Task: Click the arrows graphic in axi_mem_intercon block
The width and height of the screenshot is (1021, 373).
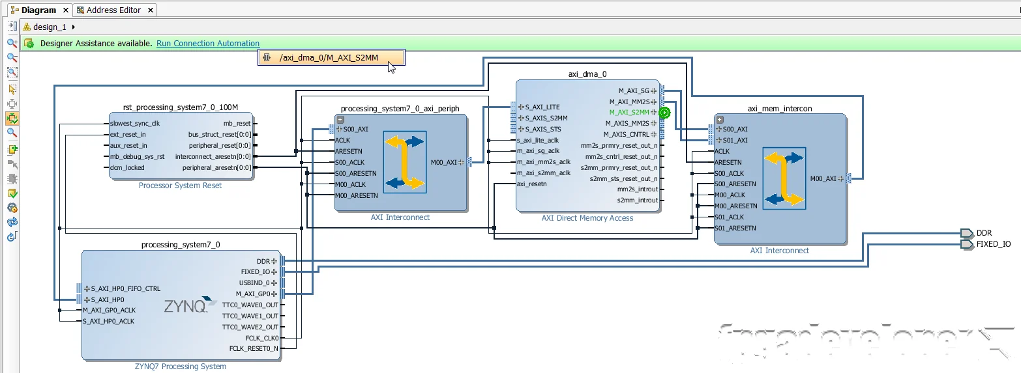Action: pos(784,178)
